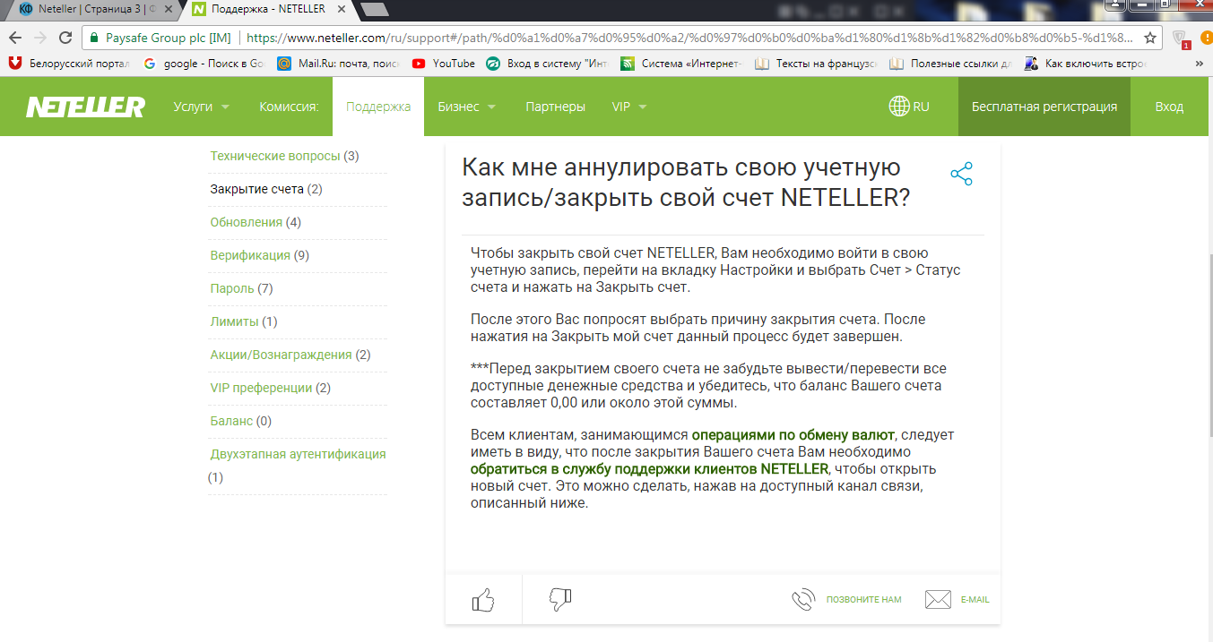
Task: Switch to Поддержка - NETELLER browser tab
Action: (266, 8)
